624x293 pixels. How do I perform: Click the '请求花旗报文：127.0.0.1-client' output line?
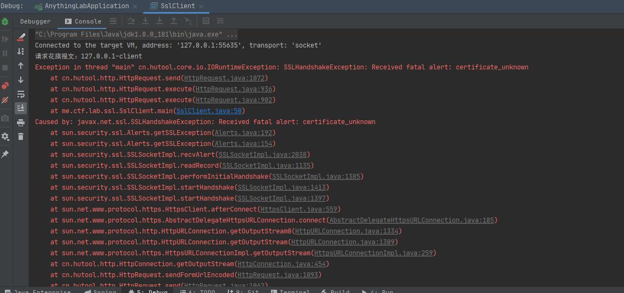pos(89,56)
